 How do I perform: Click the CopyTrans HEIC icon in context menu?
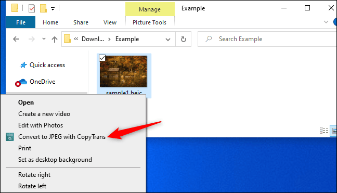coord(10,137)
